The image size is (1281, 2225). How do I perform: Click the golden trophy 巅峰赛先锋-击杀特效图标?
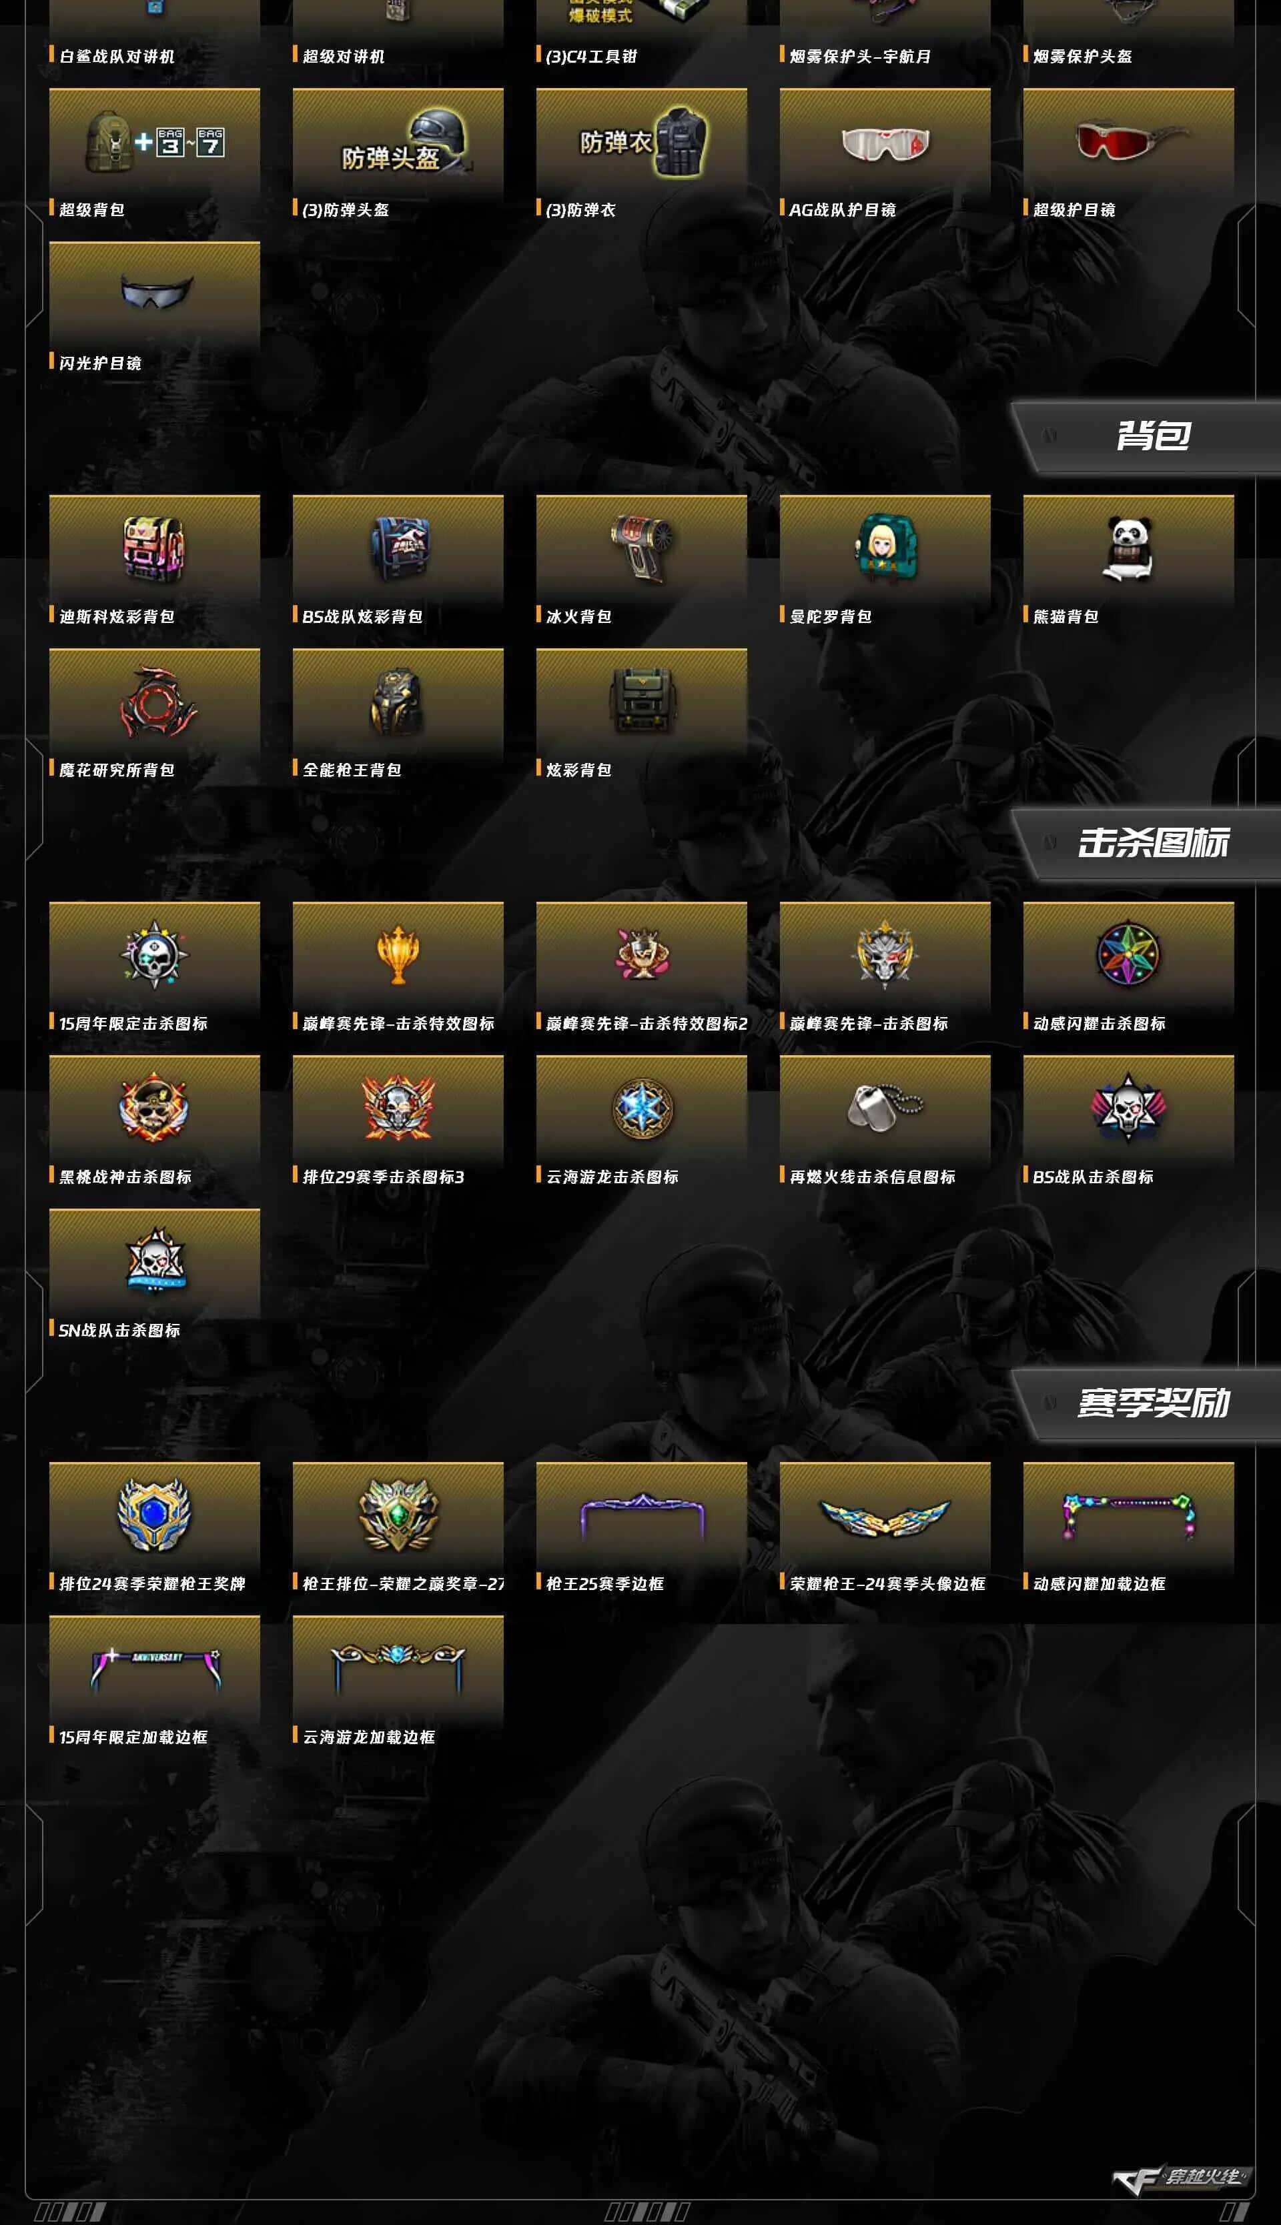(398, 955)
